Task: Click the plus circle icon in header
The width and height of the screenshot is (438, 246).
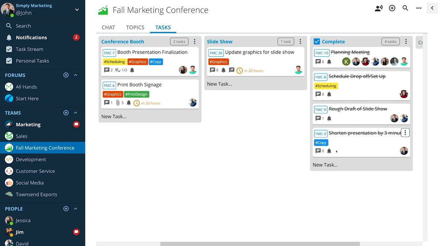Action: [392, 8]
